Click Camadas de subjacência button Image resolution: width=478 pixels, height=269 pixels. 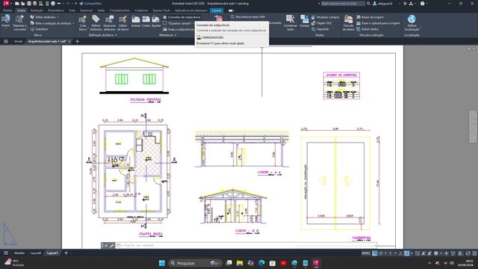coord(181,17)
